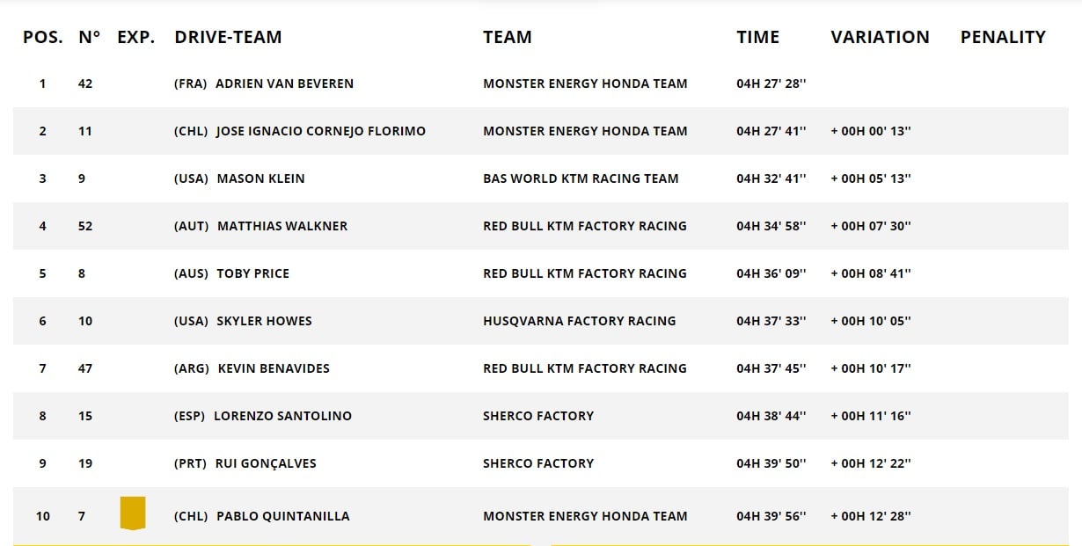The image size is (1082, 546).
Task: Select Husqvarna Factory Racing team name
Action: pyautogui.click(x=580, y=321)
